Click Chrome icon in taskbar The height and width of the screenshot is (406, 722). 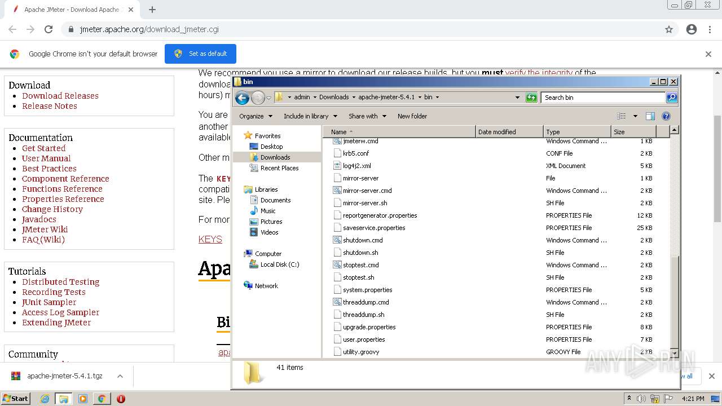(x=102, y=399)
